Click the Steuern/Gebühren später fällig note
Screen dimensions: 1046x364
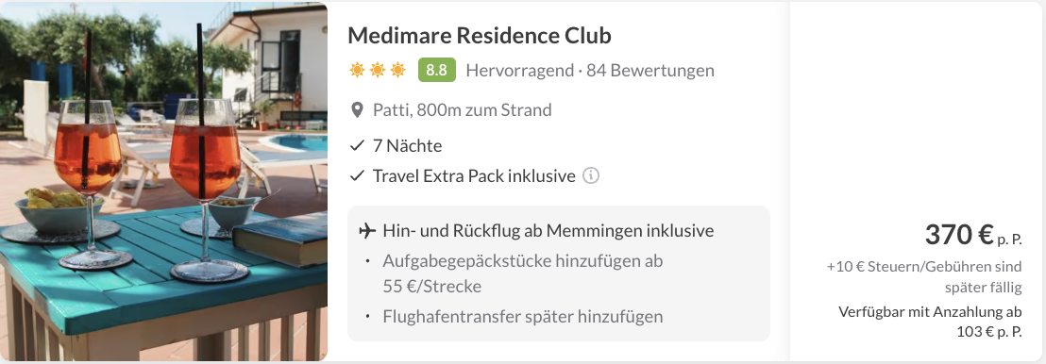(x=924, y=277)
